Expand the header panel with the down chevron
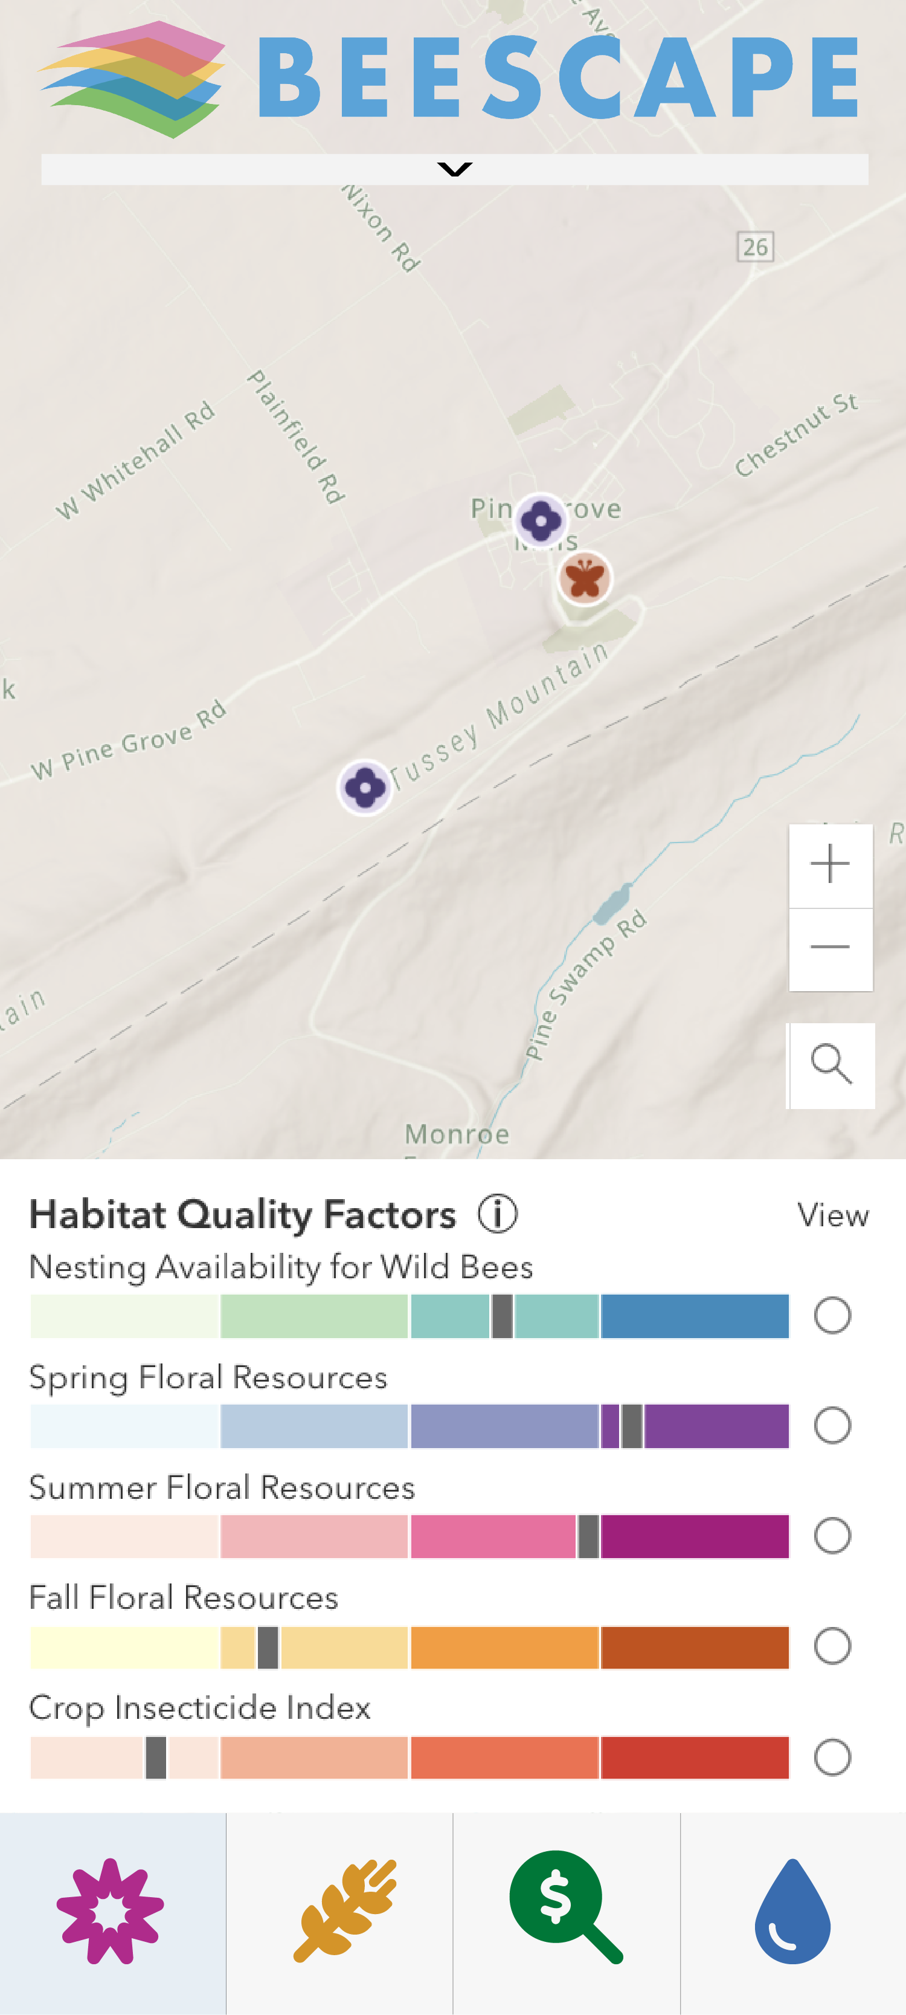906x2015 pixels. pyautogui.click(x=454, y=169)
